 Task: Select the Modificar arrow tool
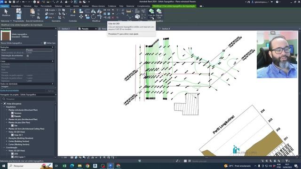coord(6,13)
